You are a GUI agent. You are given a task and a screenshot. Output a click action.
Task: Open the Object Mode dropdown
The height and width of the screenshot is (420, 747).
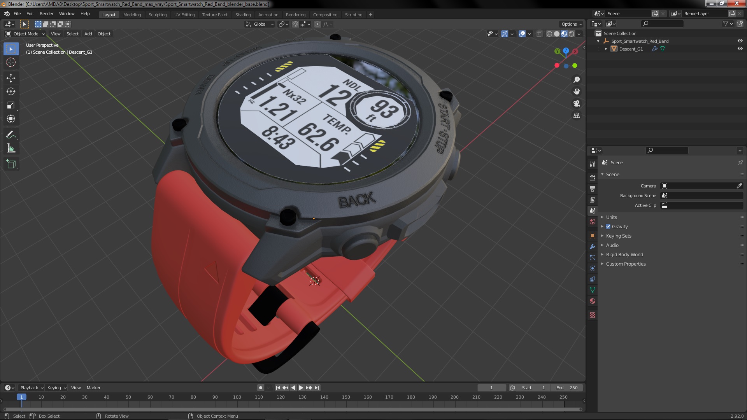tap(25, 34)
